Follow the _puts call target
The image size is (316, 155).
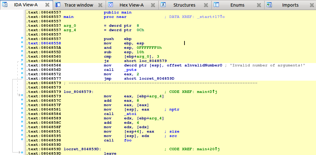(130, 70)
